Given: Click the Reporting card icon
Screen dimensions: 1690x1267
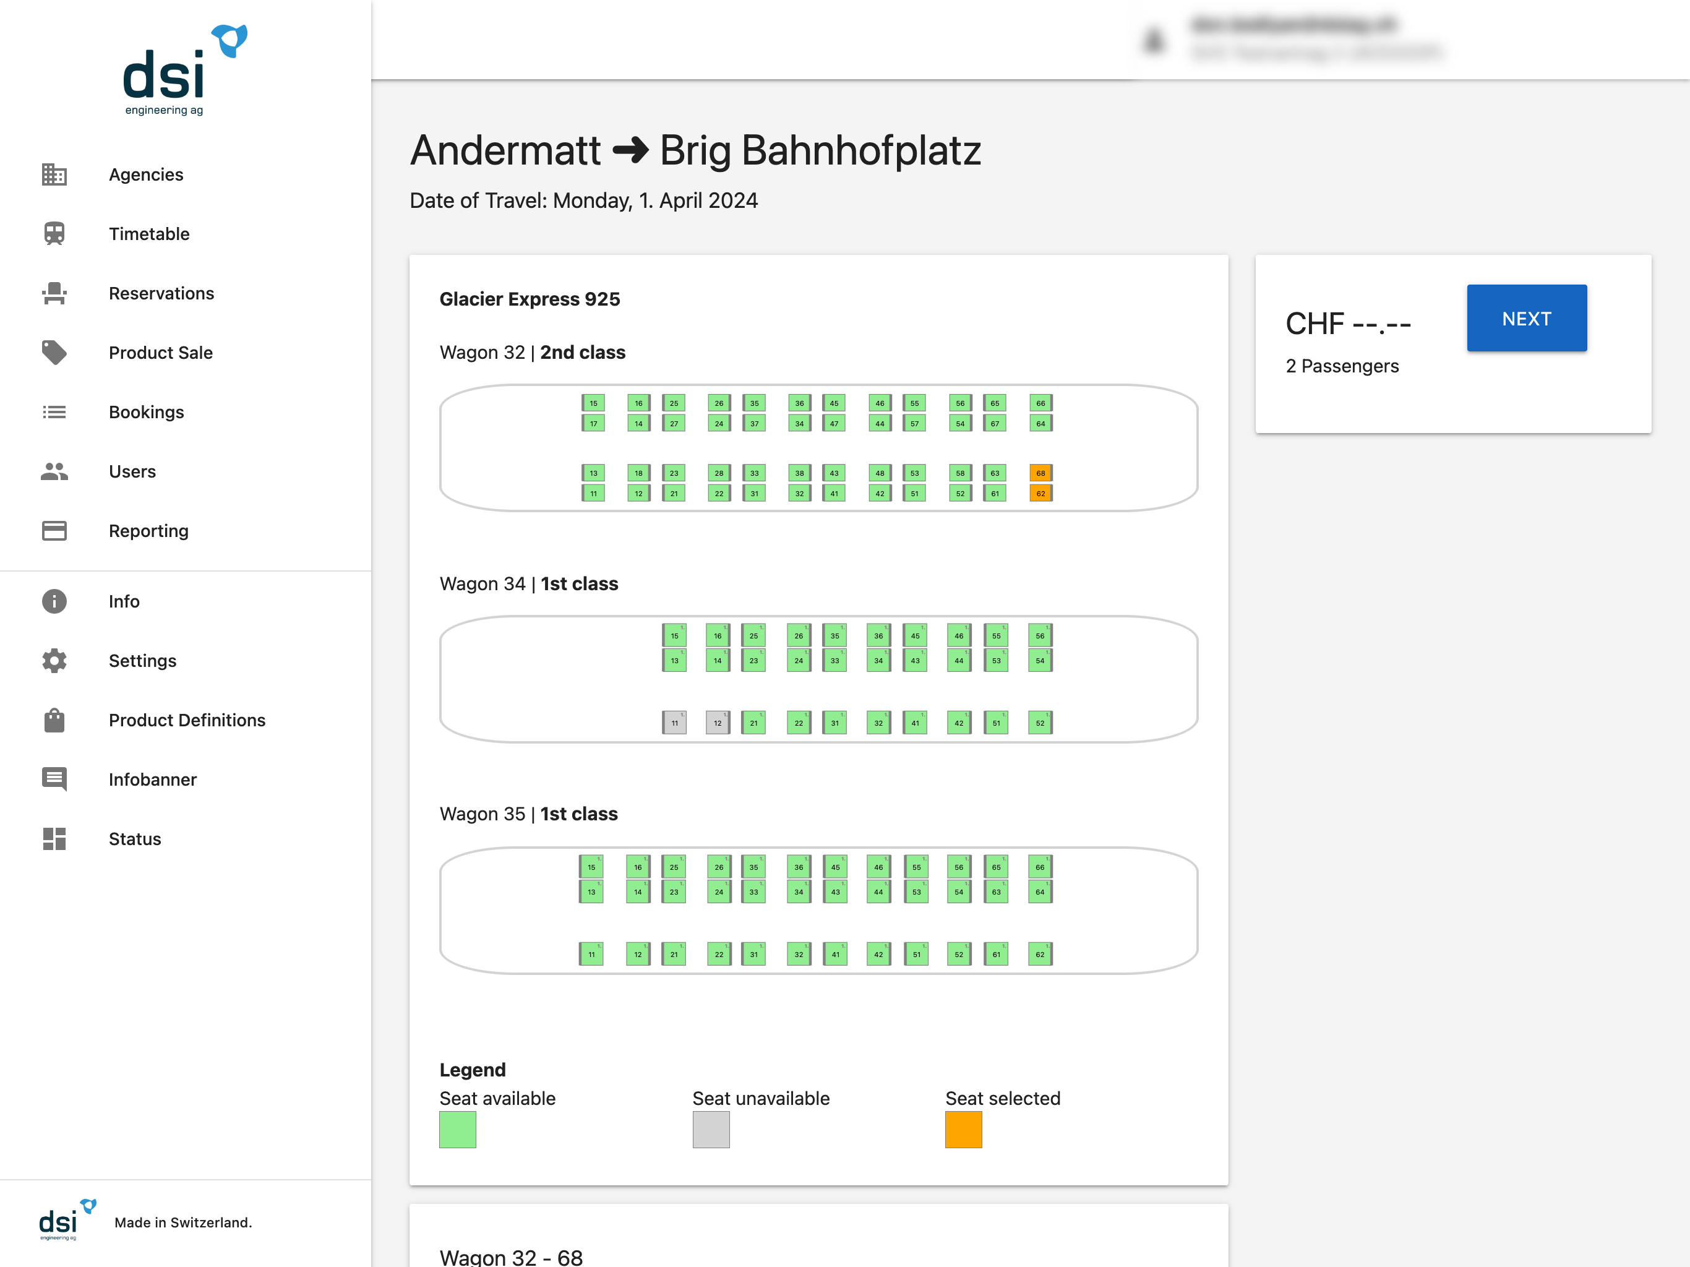Looking at the screenshot, I should coord(54,531).
